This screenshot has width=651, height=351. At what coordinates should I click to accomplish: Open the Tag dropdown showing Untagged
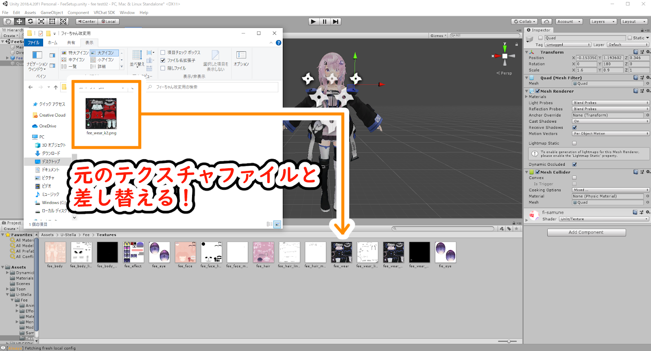point(568,45)
